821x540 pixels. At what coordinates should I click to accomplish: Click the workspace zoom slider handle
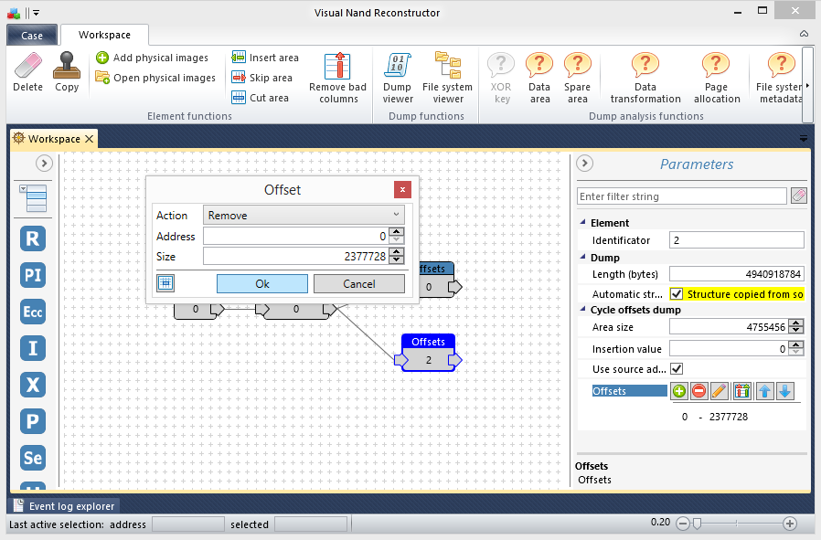coord(697,523)
